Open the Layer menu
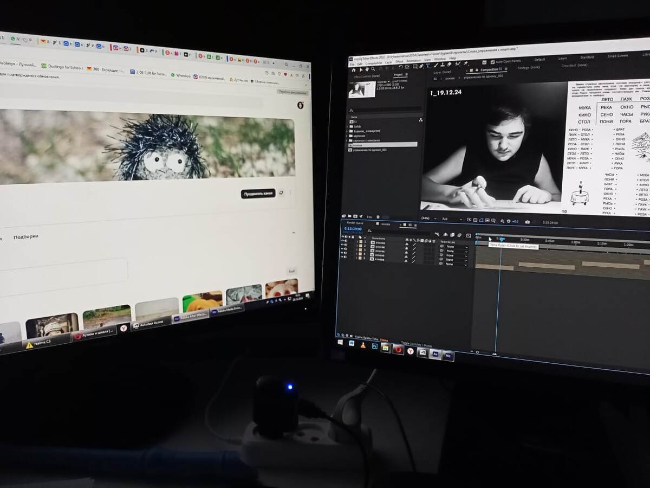This screenshot has height=488, width=650. tap(388, 62)
